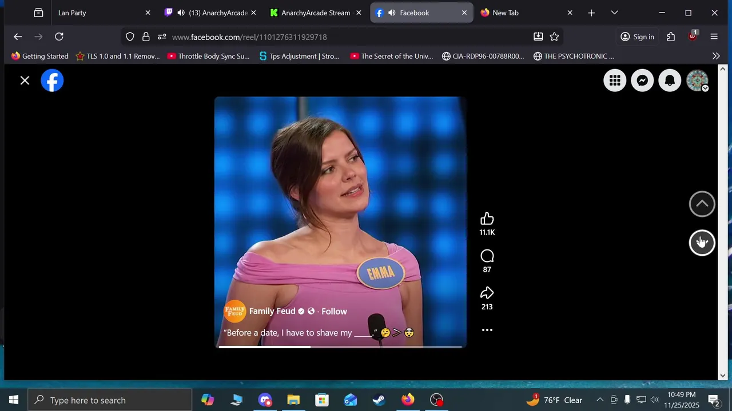Switch to the AnarchyArcade Stream tab
Image resolution: width=732 pixels, height=411 pixels.
tap(316, 13)
